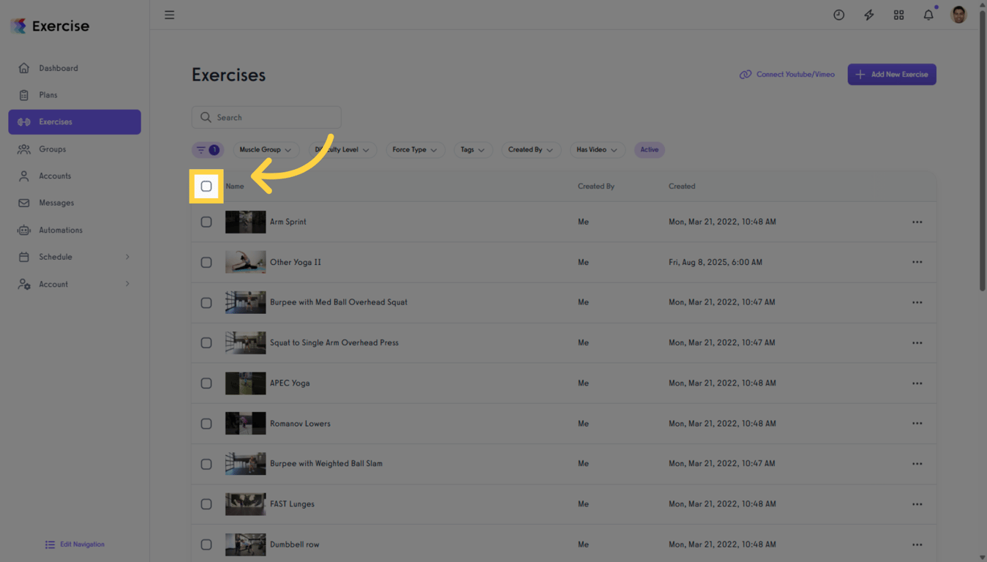This screenshot has height=562, width=987.
Task: Click Edit Navigation at the sidebar bottom
Action: (x=75, y=544)
